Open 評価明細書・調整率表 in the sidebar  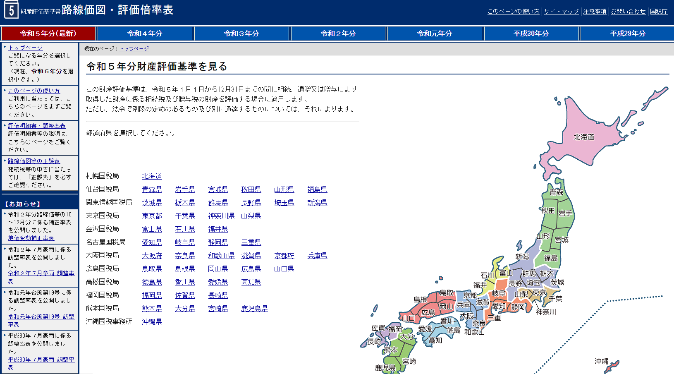click(x=37, y=126)
